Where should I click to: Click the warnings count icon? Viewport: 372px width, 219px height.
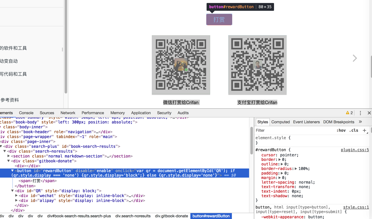pyautogui.click(x=349, y=113)
